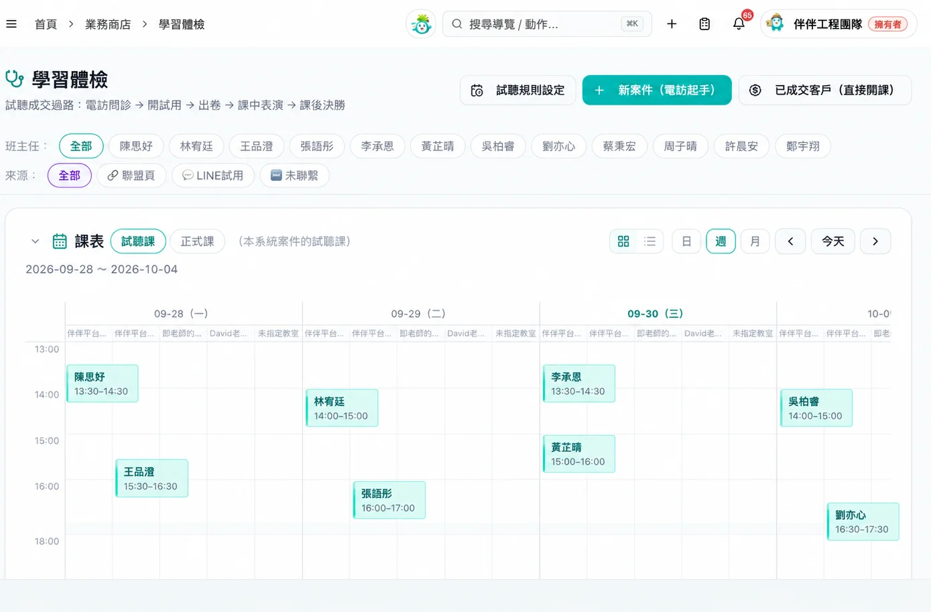Click the 09-30（三）day header
The height and width of the screenshot is (612, 931).
point(656,314)
